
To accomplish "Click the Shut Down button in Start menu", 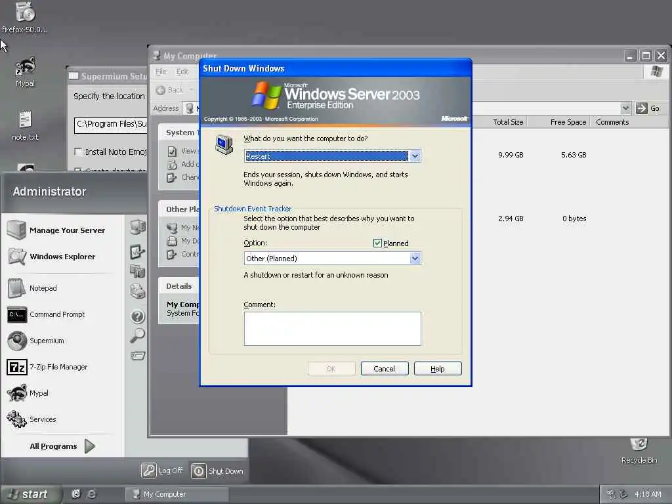I will [x=217, y=471].
